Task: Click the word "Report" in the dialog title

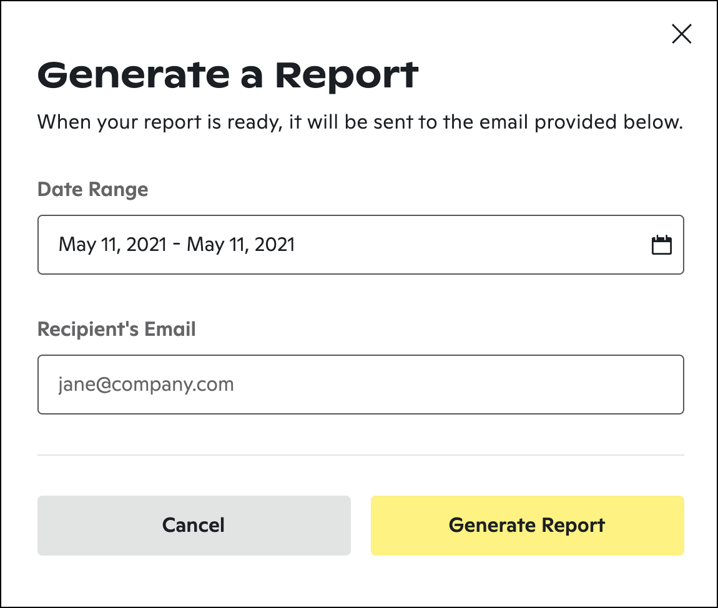Action: (x=347, y=75)
